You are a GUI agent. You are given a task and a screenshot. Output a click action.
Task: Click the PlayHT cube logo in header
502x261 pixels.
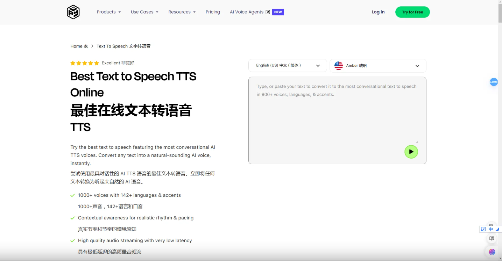point(73,12)
